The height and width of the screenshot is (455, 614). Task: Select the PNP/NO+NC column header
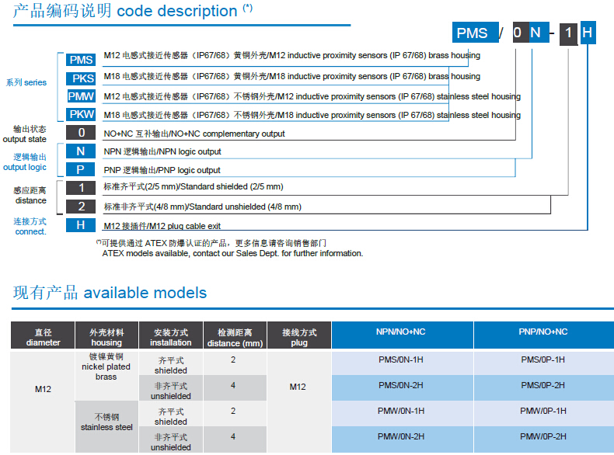tap(542, 332)
